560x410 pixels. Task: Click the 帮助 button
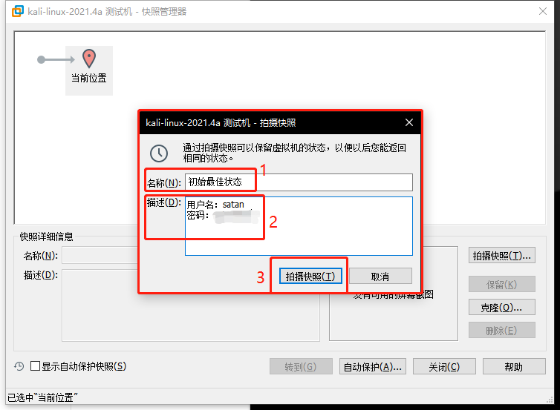(x=514, y=366)
